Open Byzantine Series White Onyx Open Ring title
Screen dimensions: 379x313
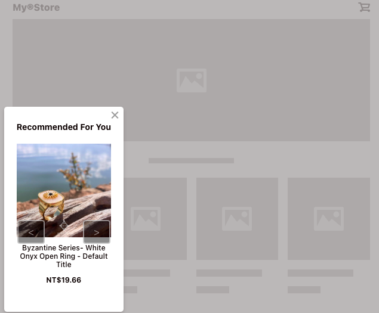(64, 256)
